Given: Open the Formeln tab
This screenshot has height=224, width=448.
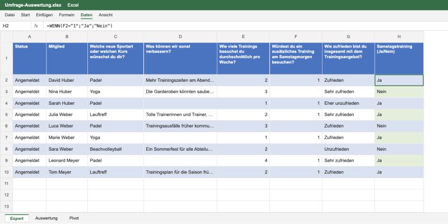Looking at the screenshot, I should pos(67,15).
